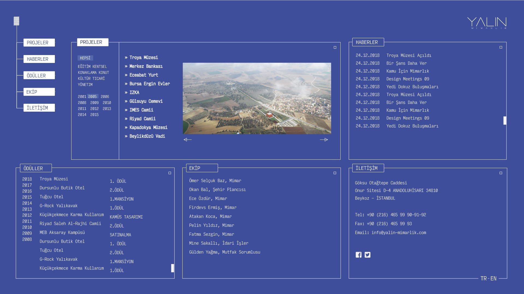
Task: Click the Twitter icon in İletişim panel
Action: tap(368, 255)
